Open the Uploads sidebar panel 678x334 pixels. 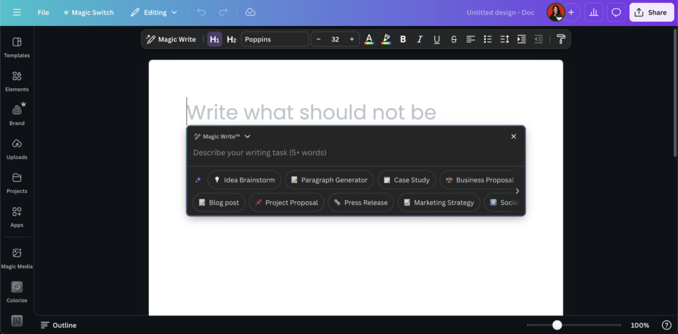tap(17, 149)
